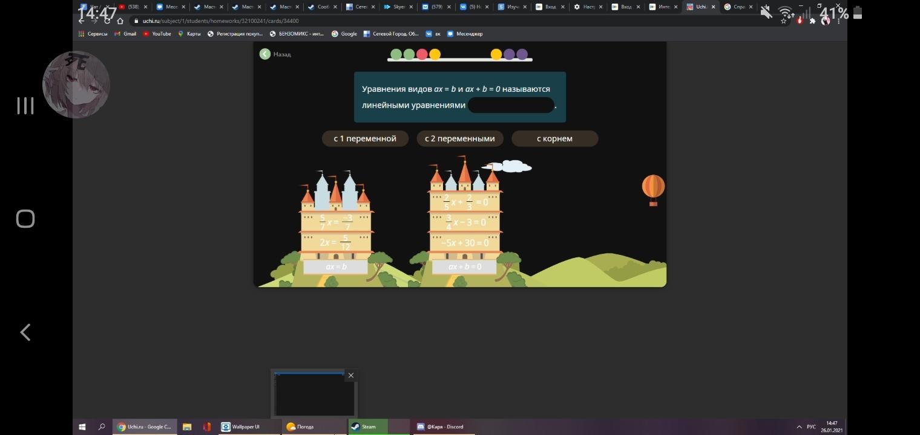Click the red progress dot
This screenshot has height=435, width=920.
pos(422,54)
